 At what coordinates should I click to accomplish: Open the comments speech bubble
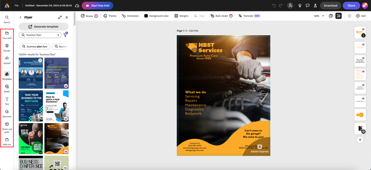308,5
